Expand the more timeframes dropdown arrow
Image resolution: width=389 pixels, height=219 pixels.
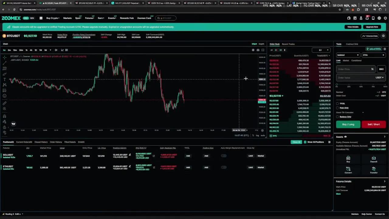(50, 50)
